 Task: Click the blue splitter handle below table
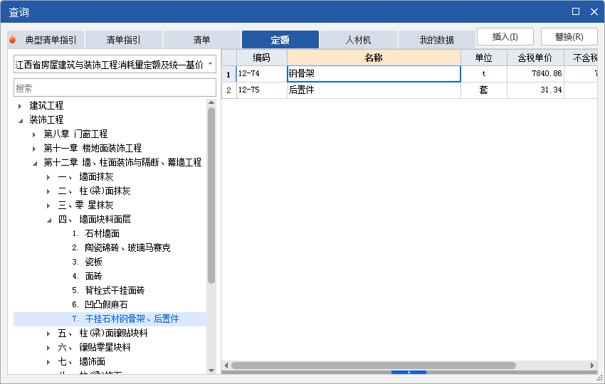[x=409, y=372]
